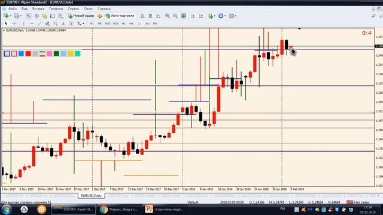Expand the Indicators dropdown arrow
The image size is (383, 215).
[215, 16]
